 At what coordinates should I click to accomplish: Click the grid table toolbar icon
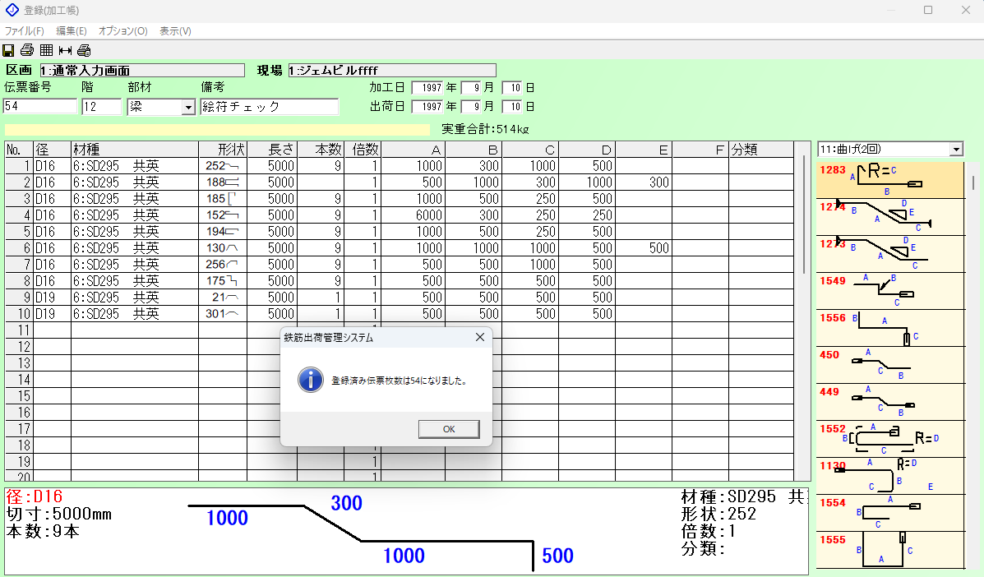(x=46, y=50)
